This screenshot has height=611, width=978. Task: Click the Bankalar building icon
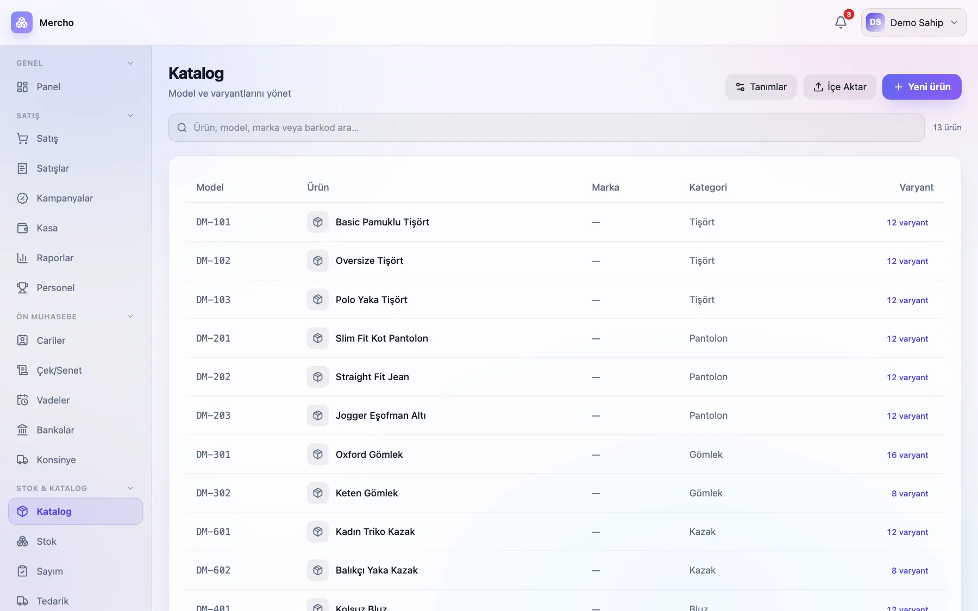pos(22,430)
